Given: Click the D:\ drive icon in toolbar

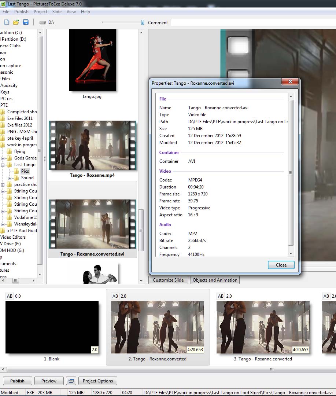Looking at the screenshot, I should pos(43,22).
